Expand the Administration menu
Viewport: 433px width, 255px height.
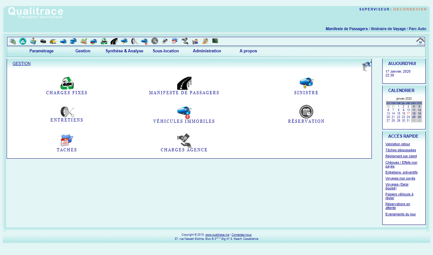pos(207,51)
